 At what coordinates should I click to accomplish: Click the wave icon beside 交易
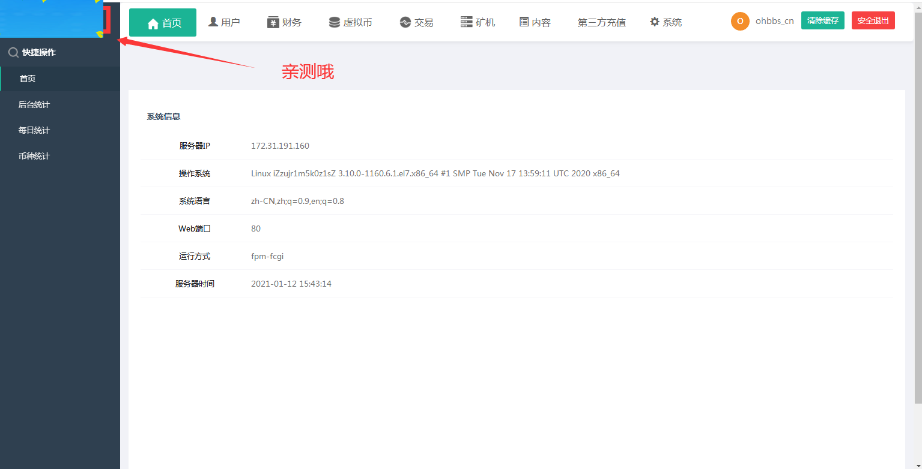pyautogui.click(x=405, y=22)
